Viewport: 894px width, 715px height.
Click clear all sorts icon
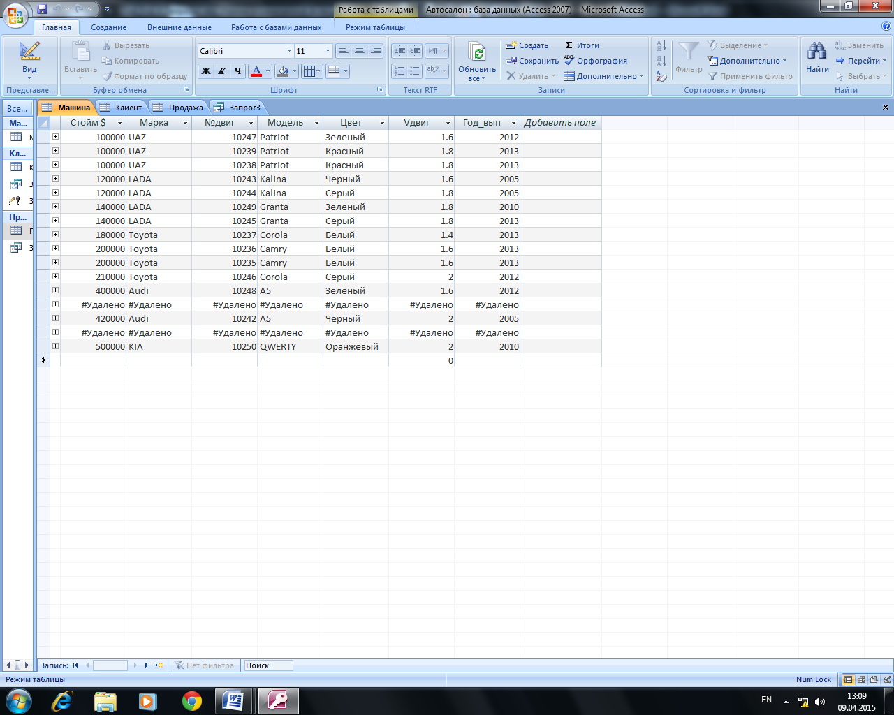(661, 76)
